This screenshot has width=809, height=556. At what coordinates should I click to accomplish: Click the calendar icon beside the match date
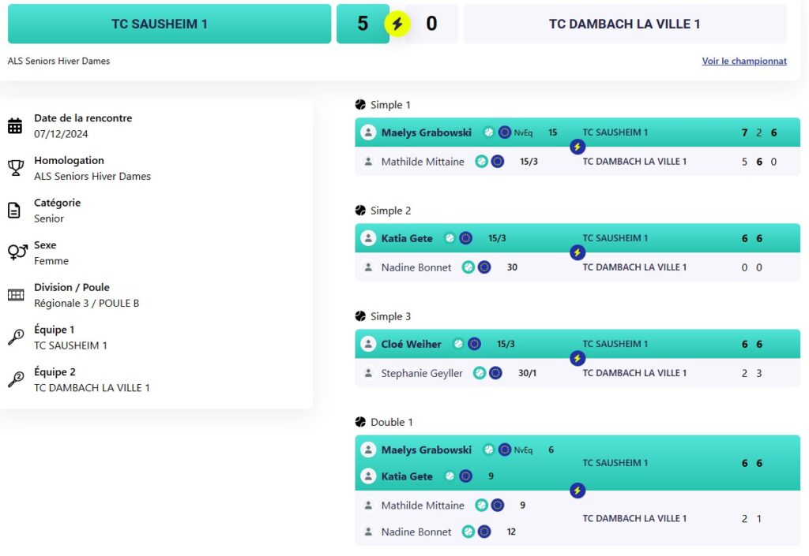[x=15, y=125]
